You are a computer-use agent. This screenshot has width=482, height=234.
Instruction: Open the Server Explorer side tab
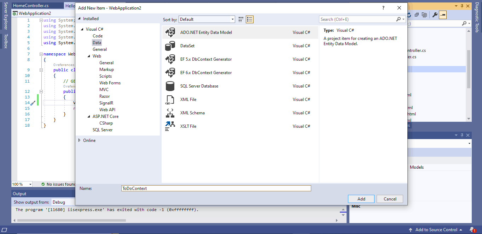coord(5,16)
